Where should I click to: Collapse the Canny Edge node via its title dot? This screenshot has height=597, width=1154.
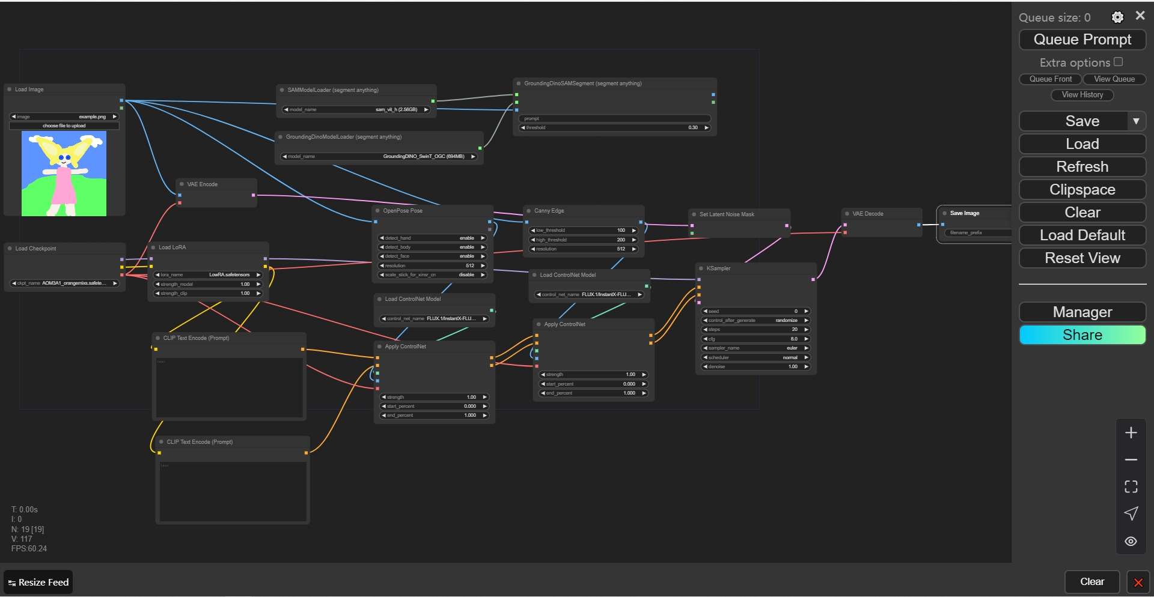coord(529,211)
